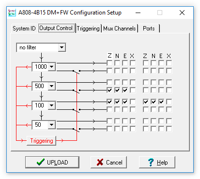The height and width of the screenshot is (179, 200).
Task: Select the System ID tab
Action: (x=24, y=29)
